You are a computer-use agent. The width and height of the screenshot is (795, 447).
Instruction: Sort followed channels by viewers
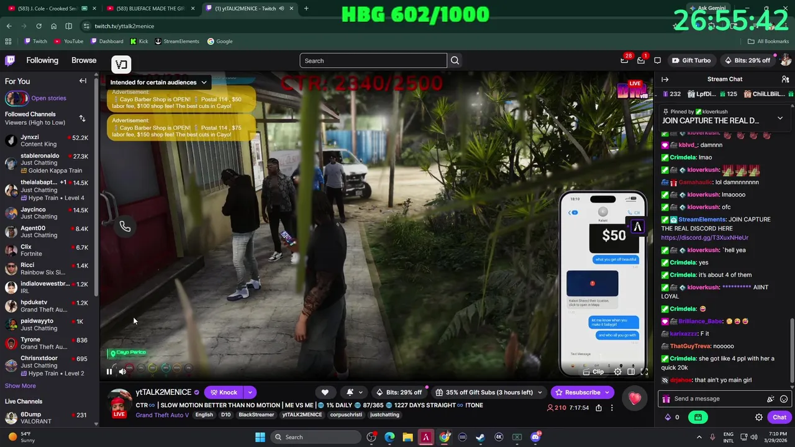[82, 118]
